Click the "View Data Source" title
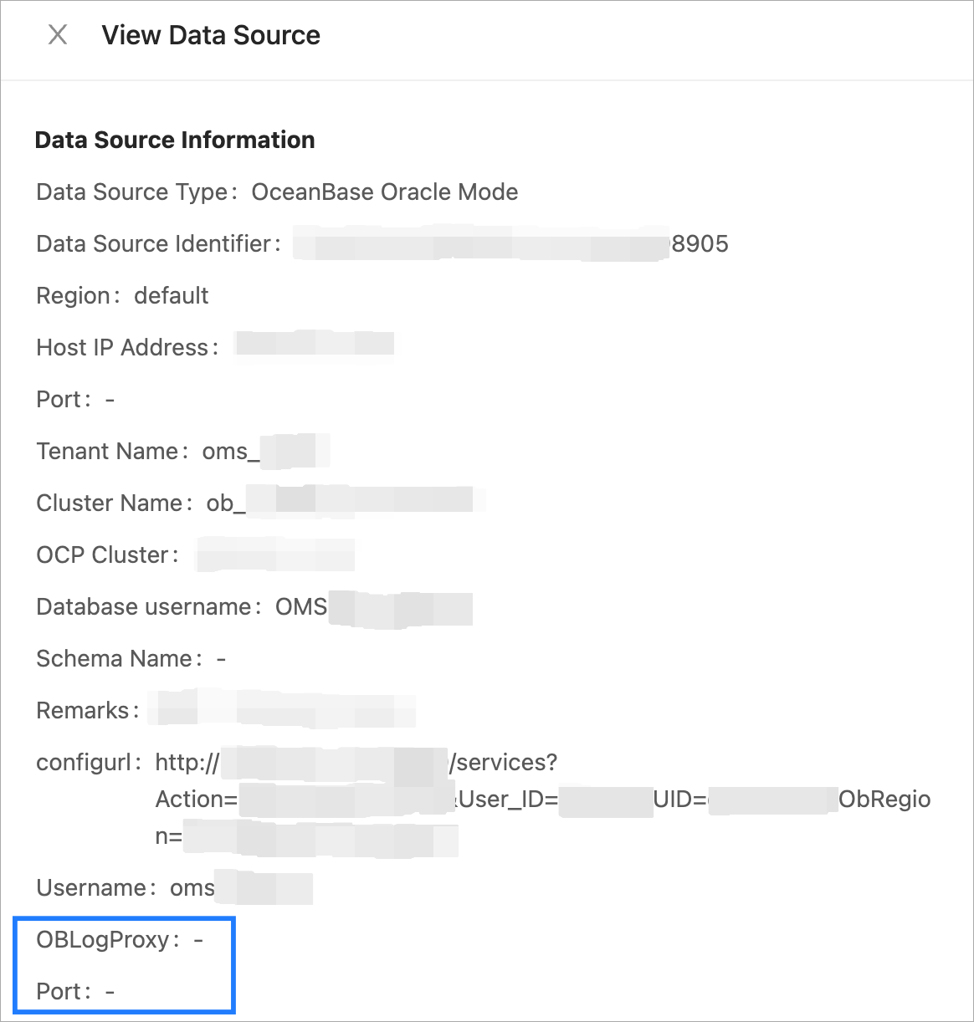This screenshot has width=974, height=1022. [x=211, y=35]
